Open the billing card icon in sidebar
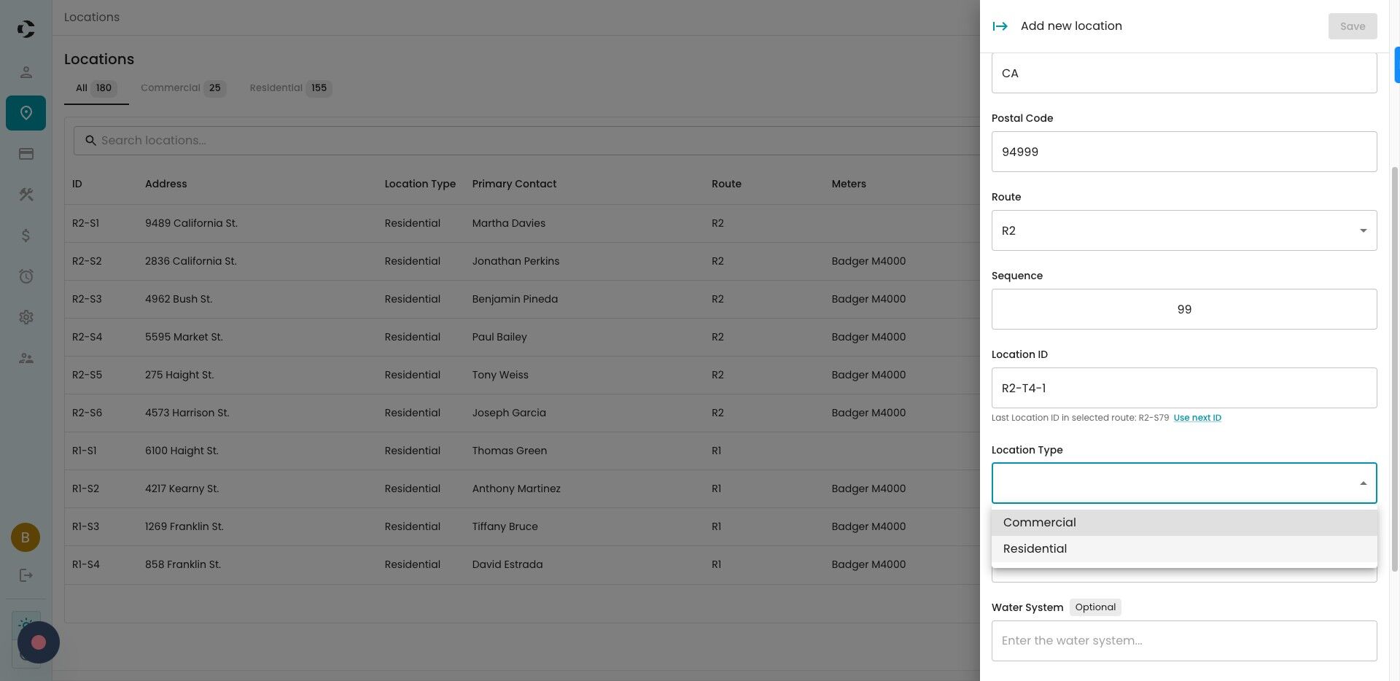Image resolution: width=1400 pixels, height=681 pixels. click(26, 154)
